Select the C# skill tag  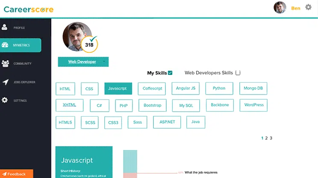tap(99, 106)
